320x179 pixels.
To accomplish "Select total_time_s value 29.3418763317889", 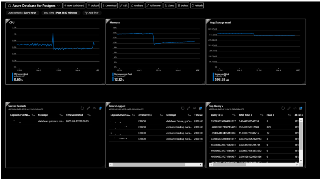I will point(249,127).
